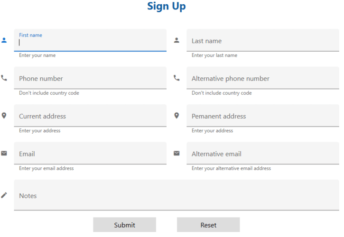This screenshot has width=344, height=237.
Task: Select the Last name text field
Action: point(263,40)
